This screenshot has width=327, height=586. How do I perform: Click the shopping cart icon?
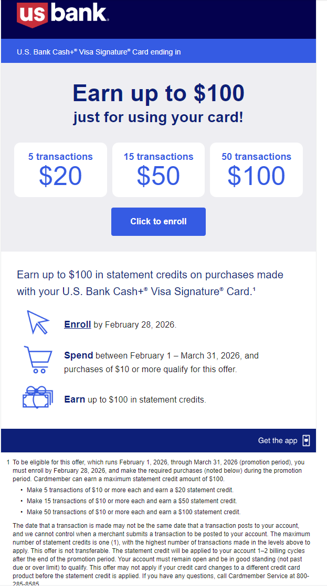click(x=37, y=359)
